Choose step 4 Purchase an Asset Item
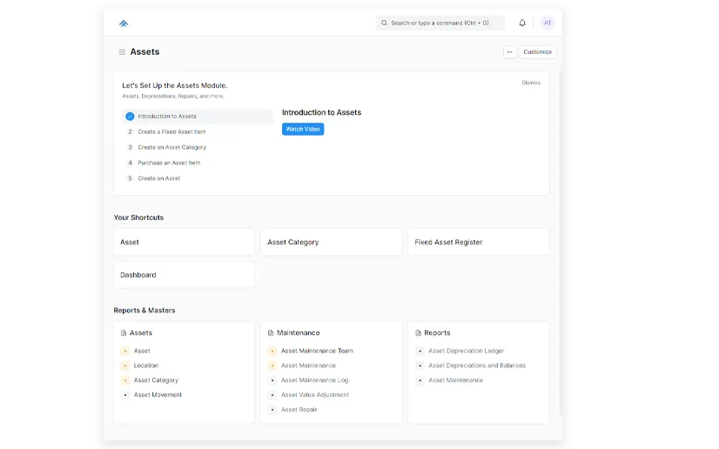Screen dimensions: 719x449 point(169,163)
